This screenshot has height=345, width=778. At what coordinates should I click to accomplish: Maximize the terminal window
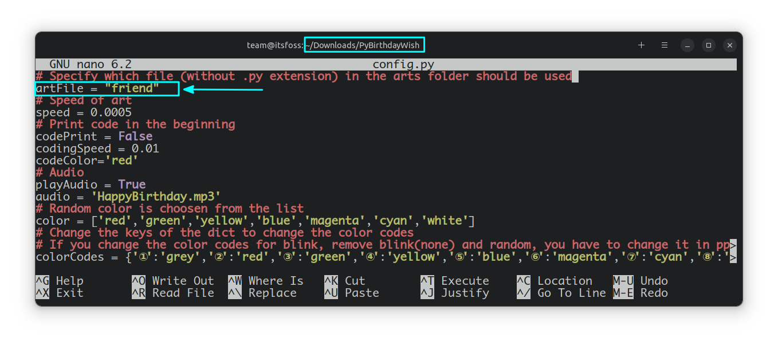click(709, 45)
